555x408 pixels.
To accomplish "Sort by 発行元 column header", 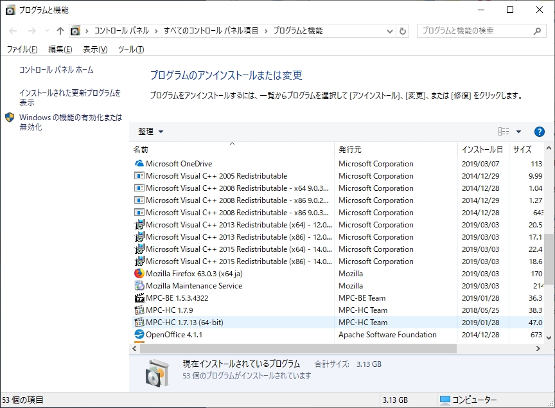I will [396, 150].
